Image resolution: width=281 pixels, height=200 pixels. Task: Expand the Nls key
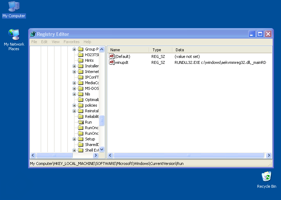pos(74,94)
